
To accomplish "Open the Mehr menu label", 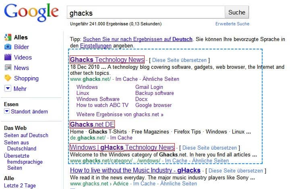I will 20,89.
